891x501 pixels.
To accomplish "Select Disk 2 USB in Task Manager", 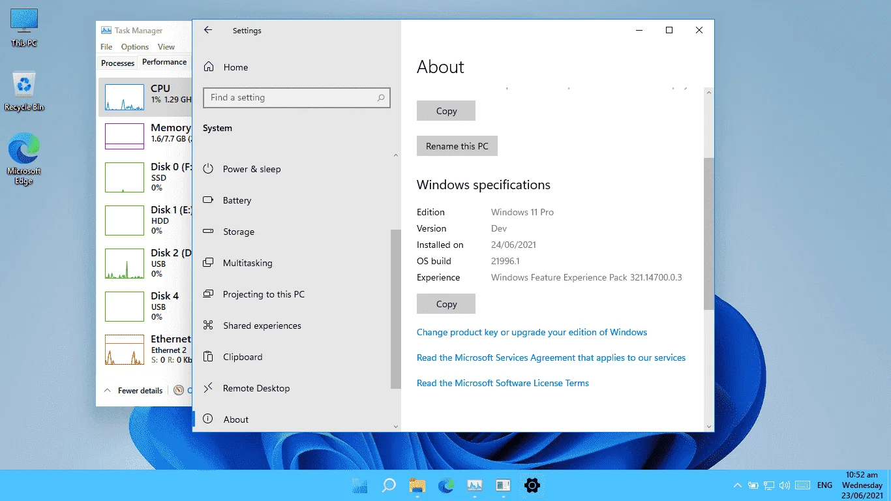I will click(145, 264).
